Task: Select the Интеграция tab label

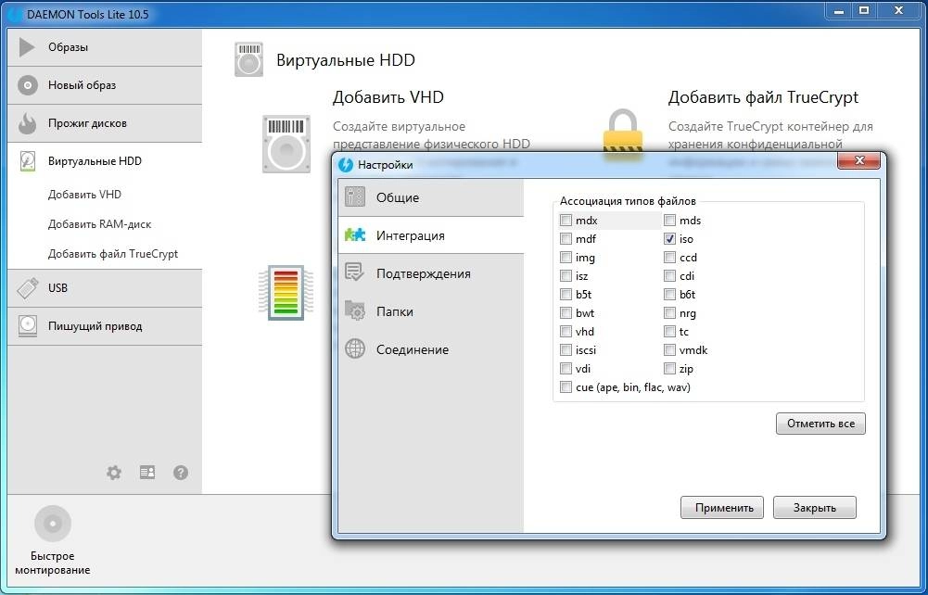Action: click(410, 235)
